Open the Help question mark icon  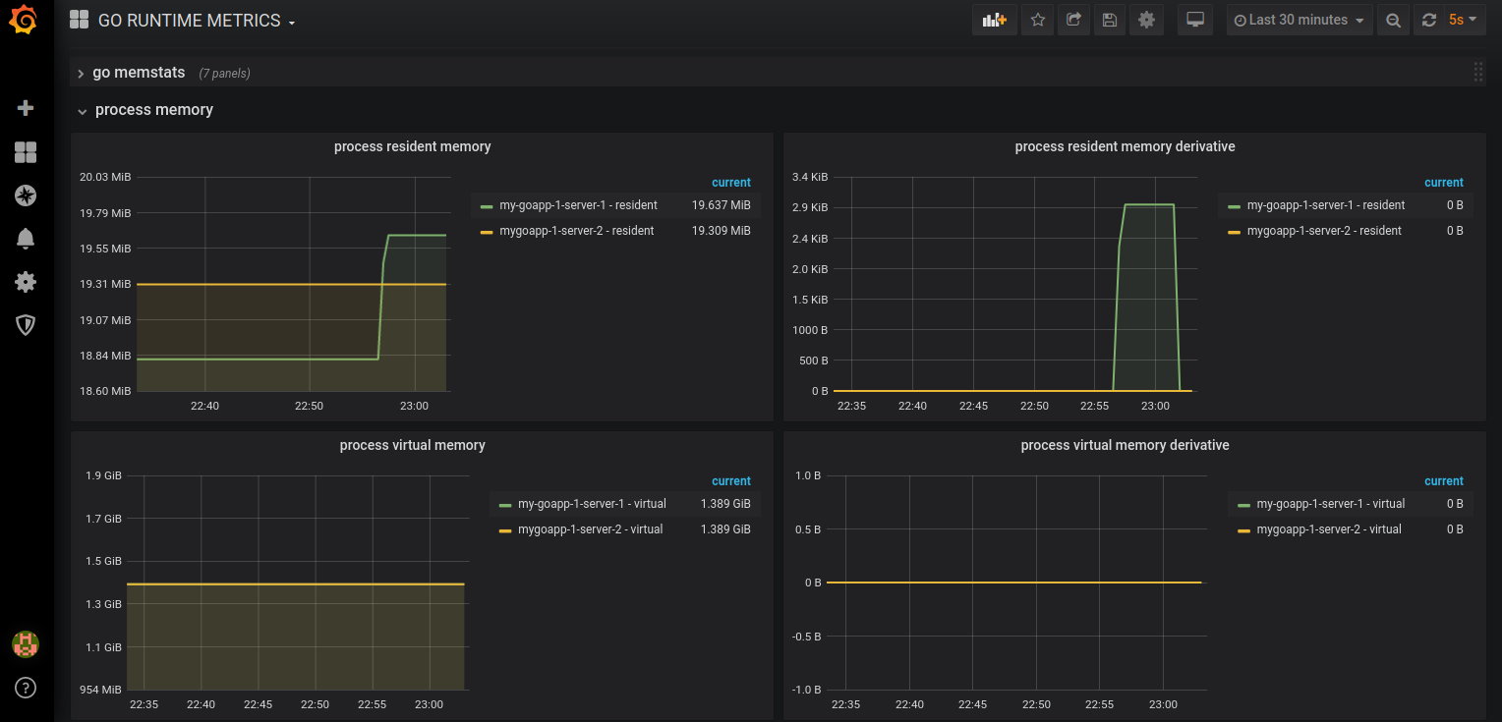pyautogui.click(x=26, y=688)
